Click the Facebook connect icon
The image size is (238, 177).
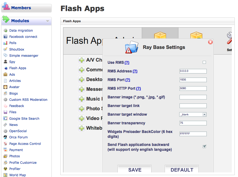point(5,37)
